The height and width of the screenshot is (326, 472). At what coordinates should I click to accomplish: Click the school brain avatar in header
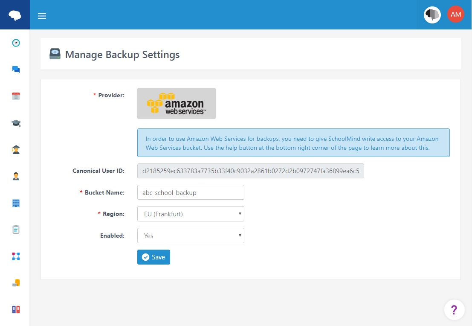pyautogui.click(x=432, y=15)
